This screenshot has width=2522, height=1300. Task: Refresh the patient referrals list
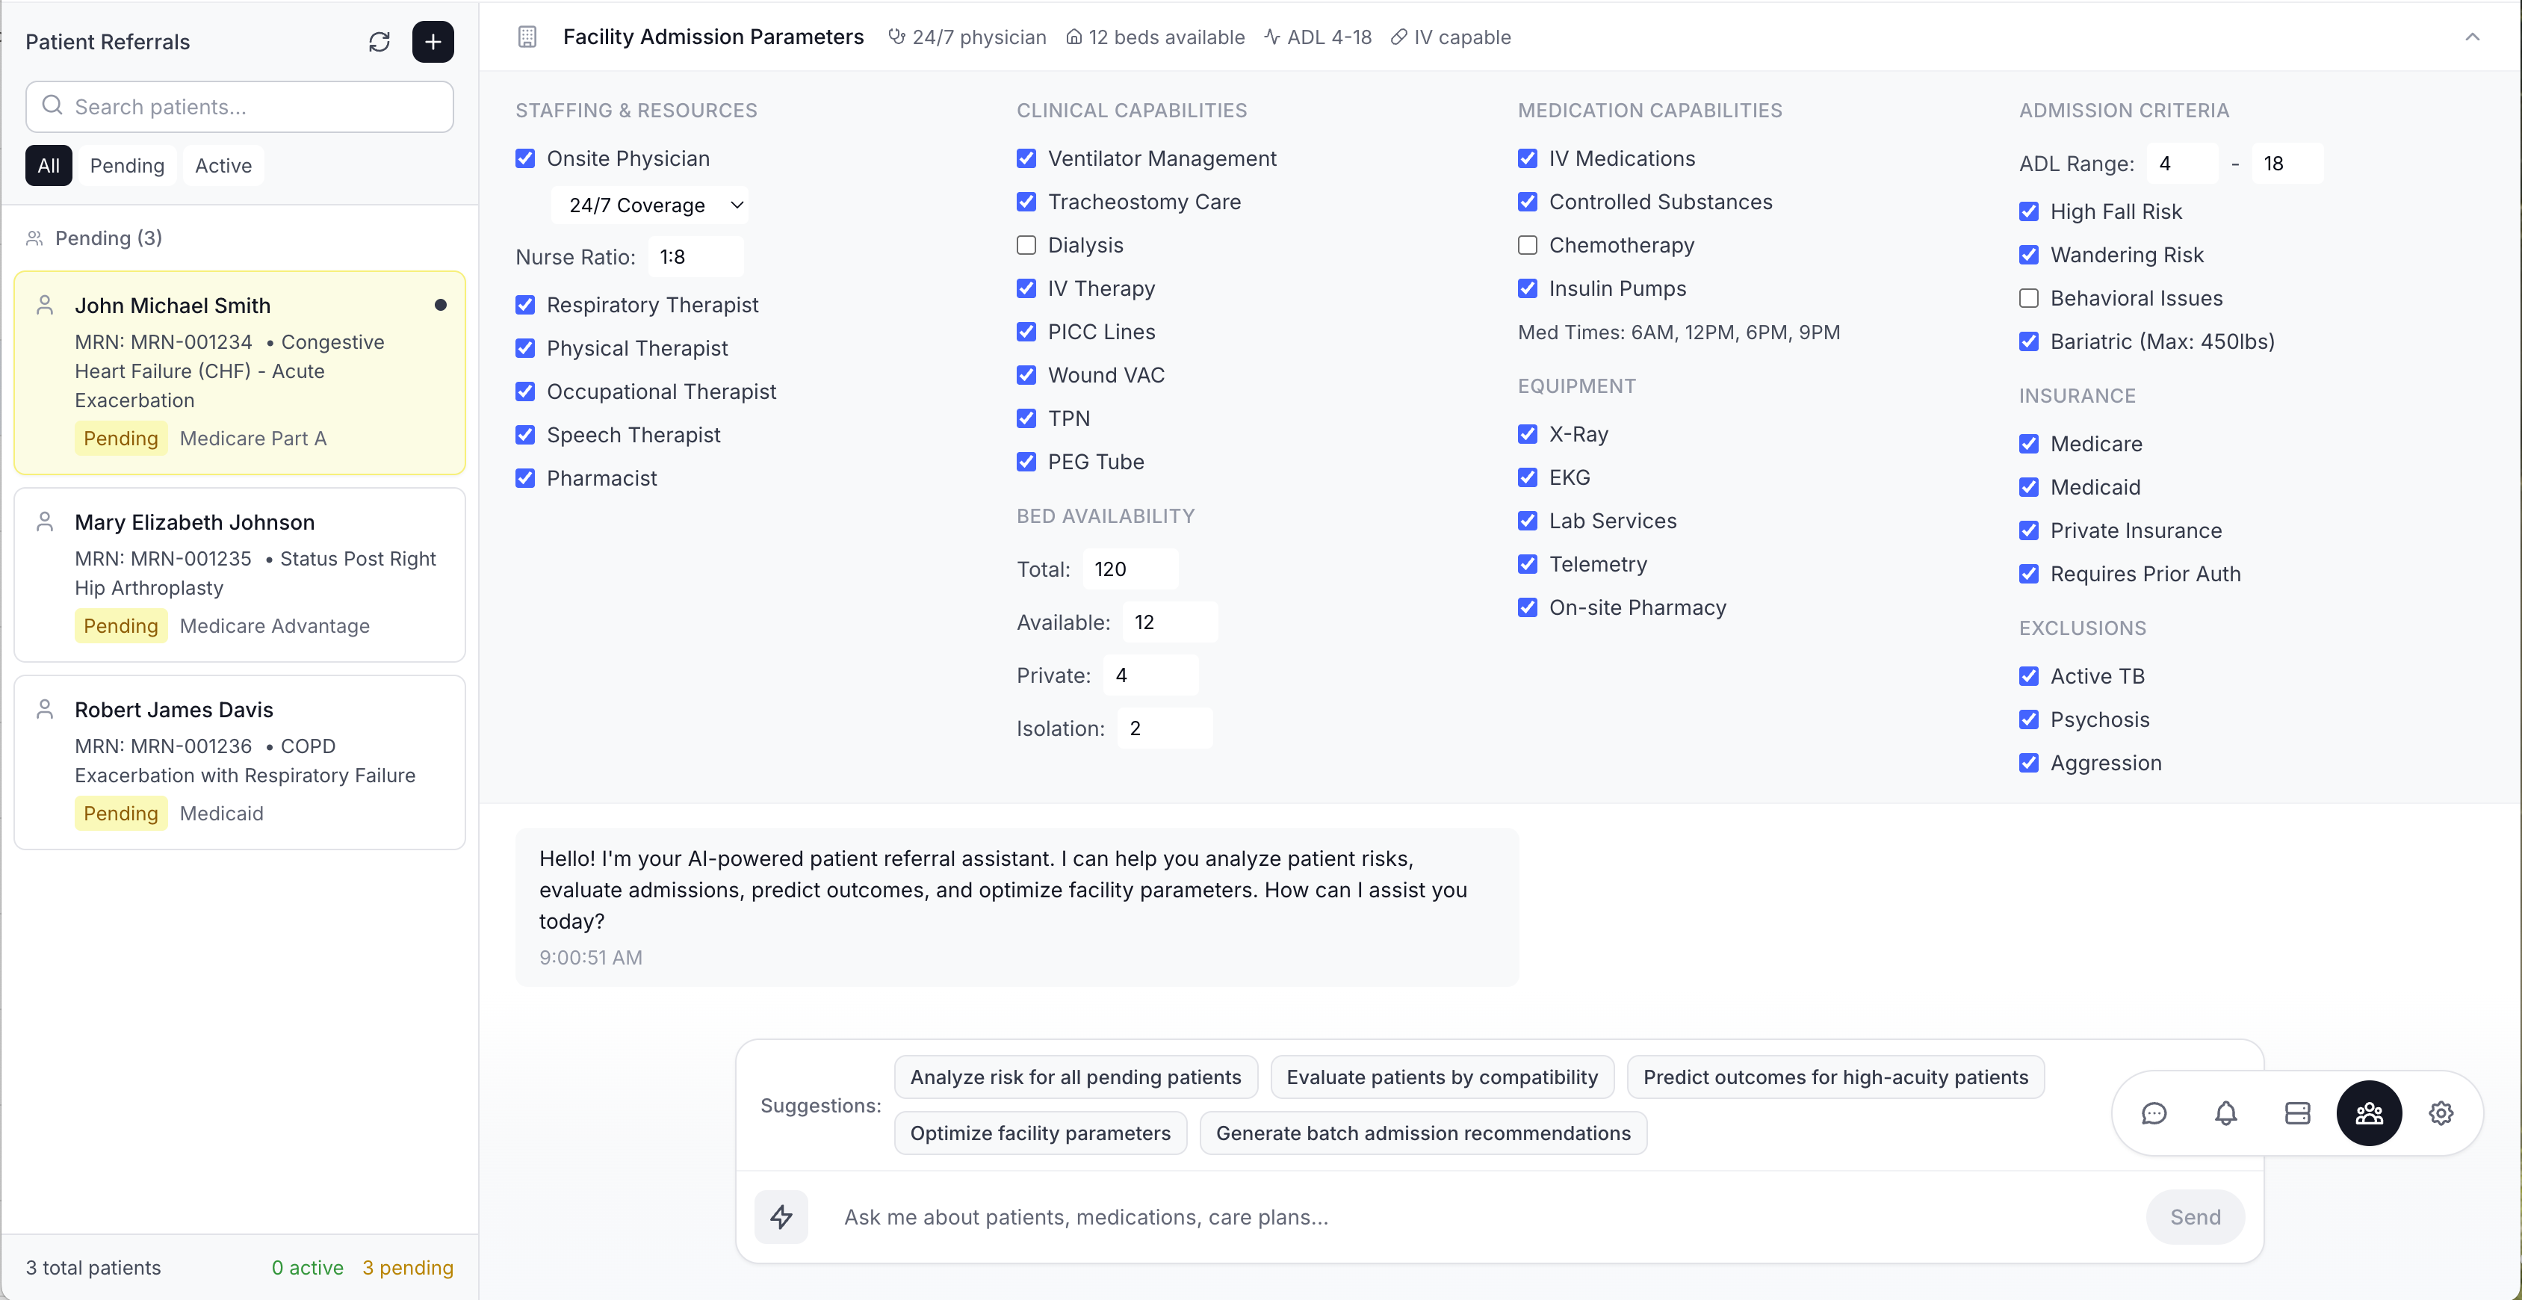379,41
